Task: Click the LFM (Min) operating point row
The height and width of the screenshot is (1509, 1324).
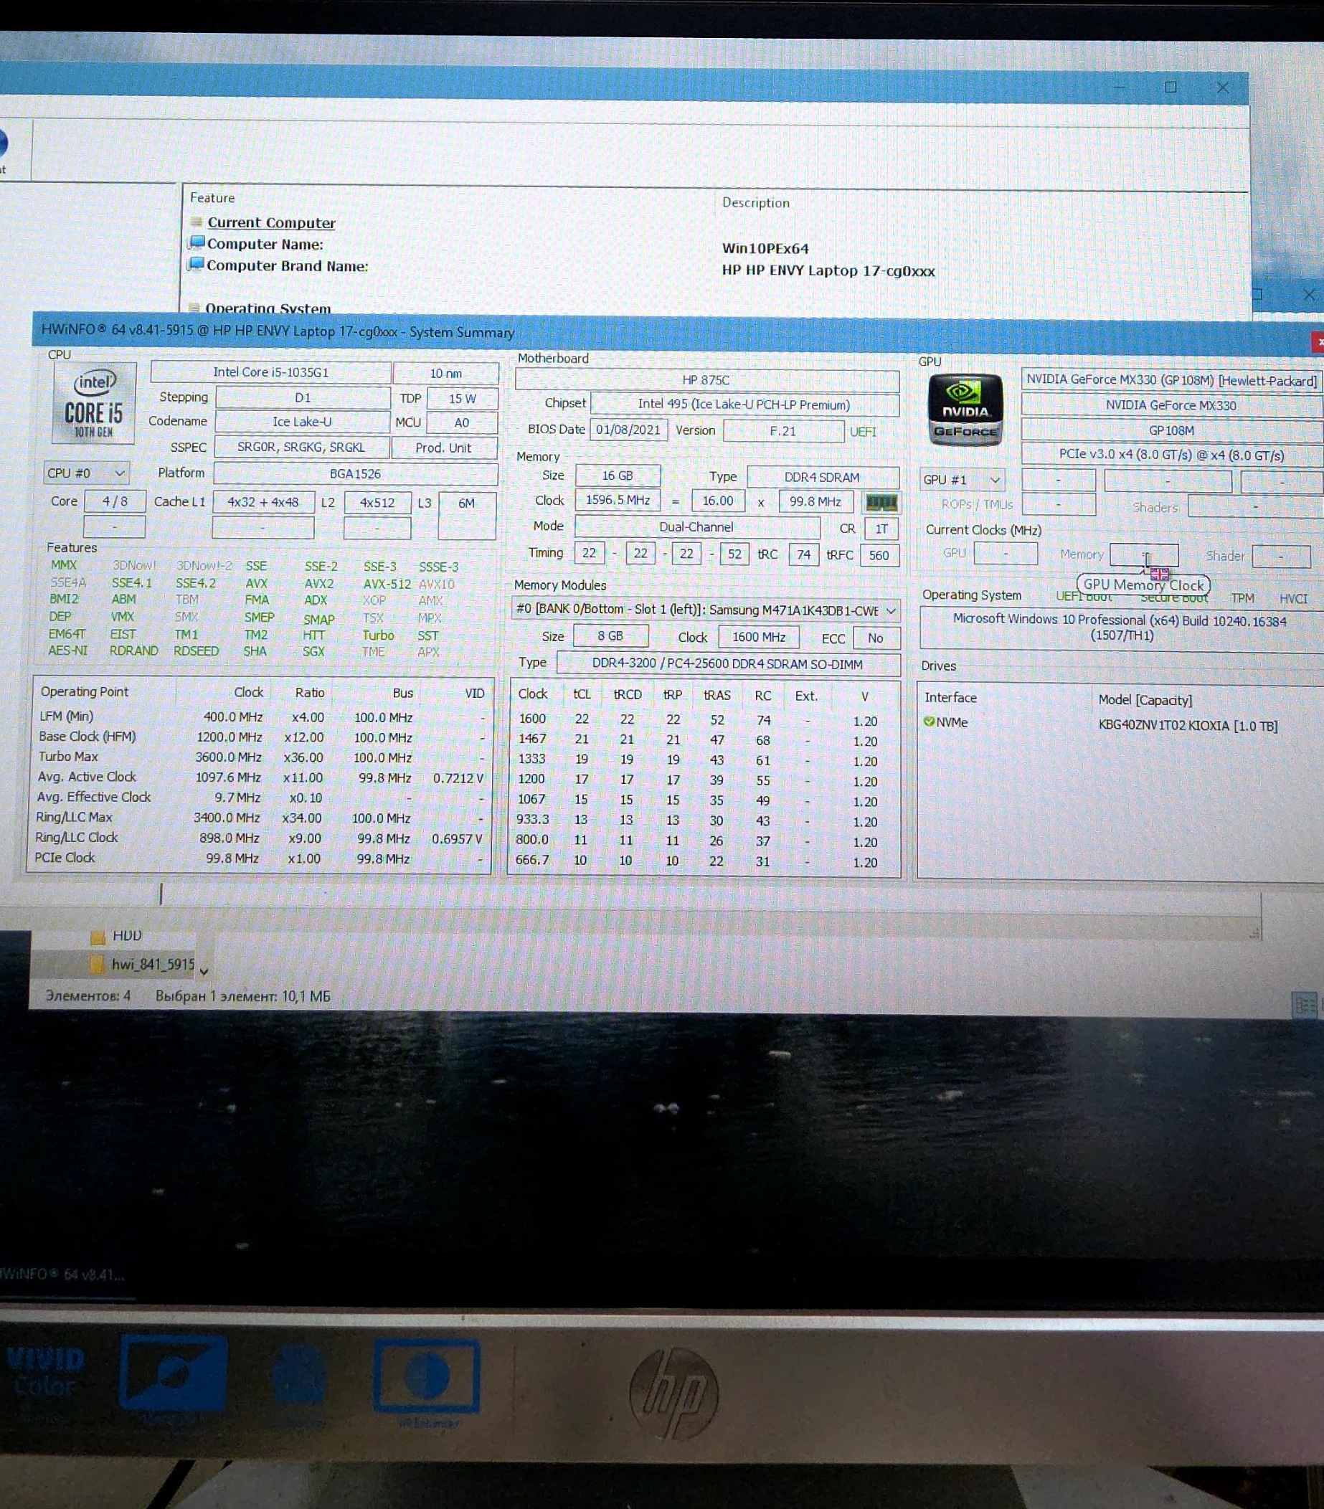Action: [261, 717]
